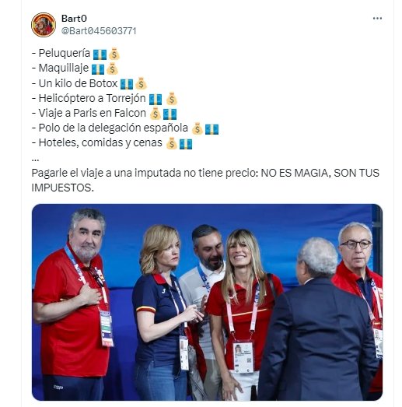Click the banknote emoji beside Peluquería
This screenshot has width=402, height=407.
click(100, 54)
